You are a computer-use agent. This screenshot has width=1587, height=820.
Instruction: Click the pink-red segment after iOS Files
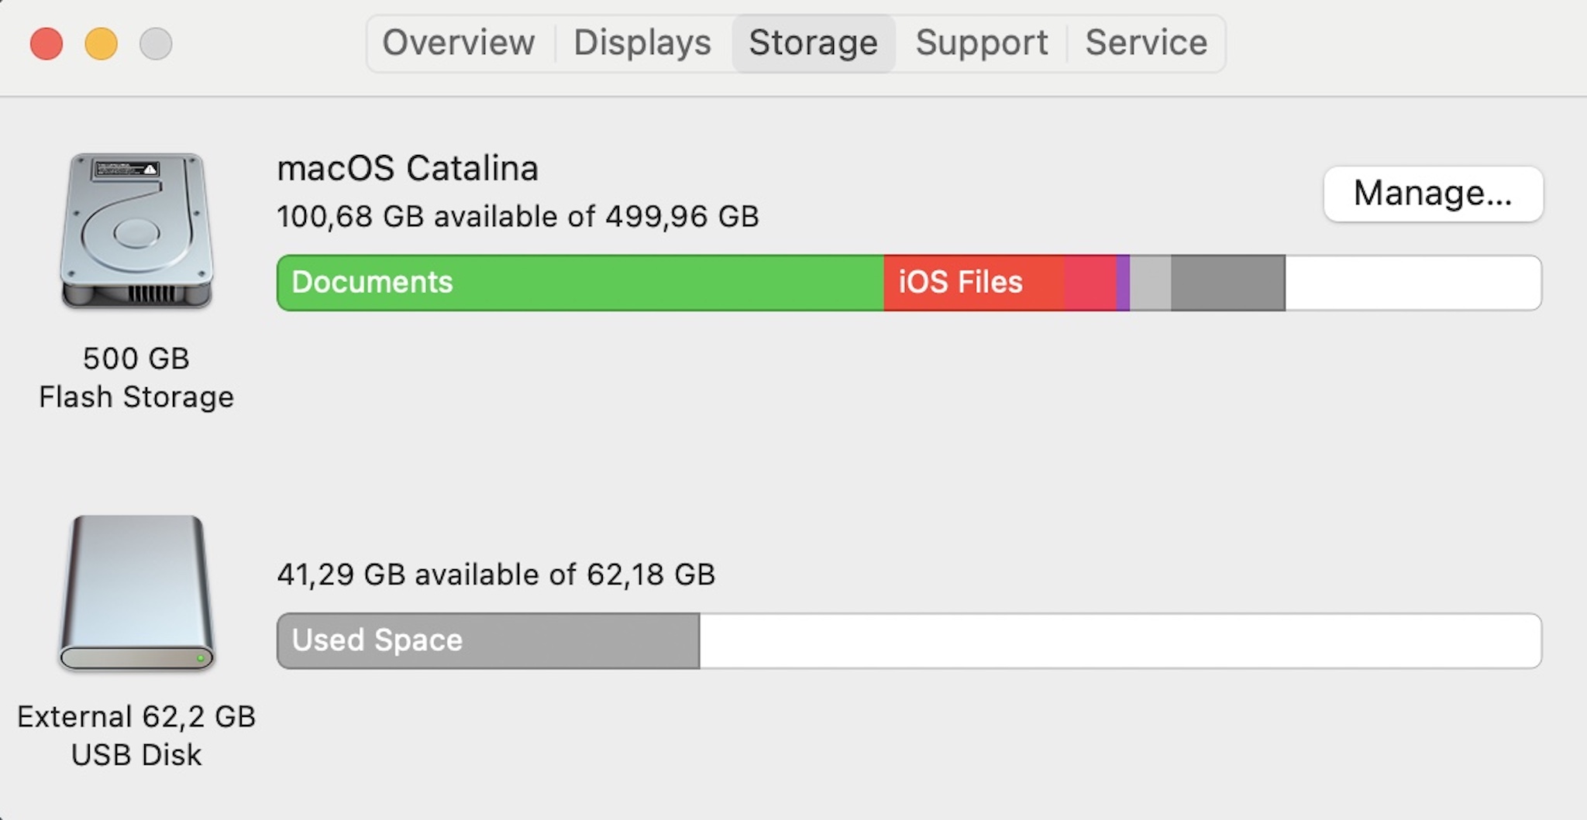coord(1090,283)
